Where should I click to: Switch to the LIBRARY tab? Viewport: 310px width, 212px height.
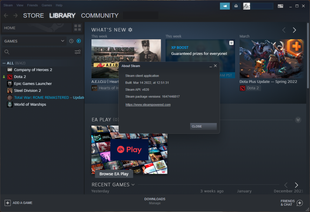coord(62,16)
